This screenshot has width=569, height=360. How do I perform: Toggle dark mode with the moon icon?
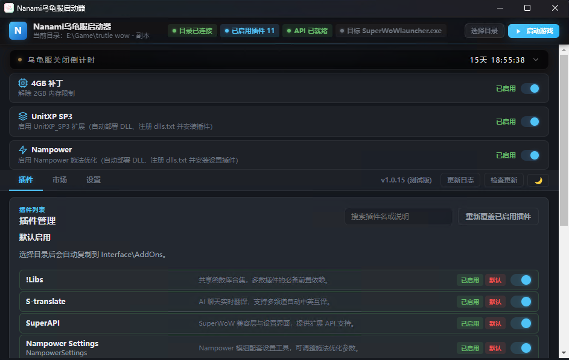tap(538, 181)
